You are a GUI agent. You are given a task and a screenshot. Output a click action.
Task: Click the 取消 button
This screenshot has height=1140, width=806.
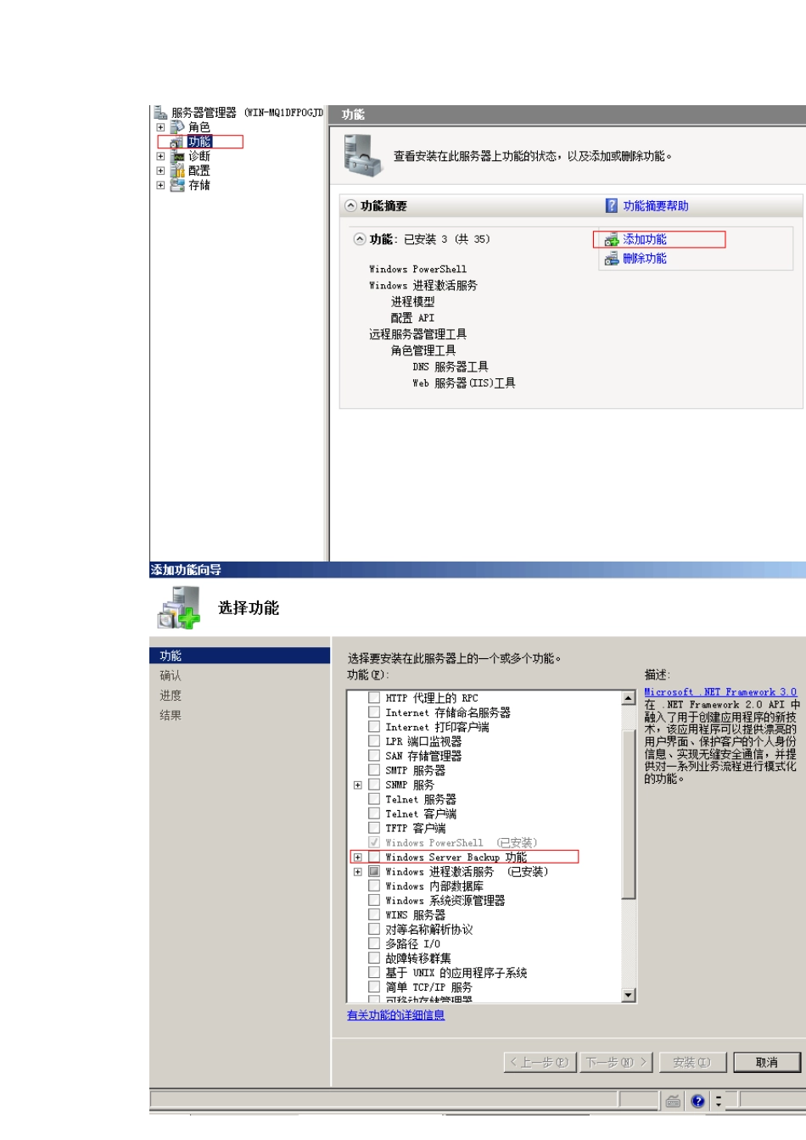click(x=767, y=1062)
